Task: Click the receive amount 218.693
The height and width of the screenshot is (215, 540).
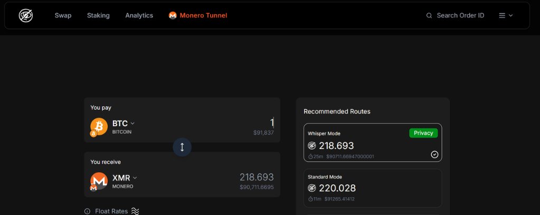Action: click(x=257, y=177)
